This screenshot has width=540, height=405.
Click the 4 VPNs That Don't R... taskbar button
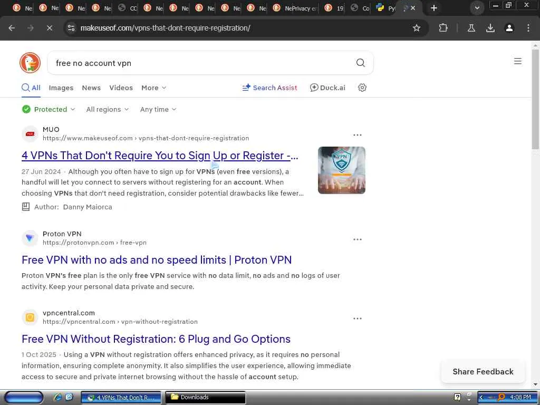pyautogui.click(x=121, y=397)
